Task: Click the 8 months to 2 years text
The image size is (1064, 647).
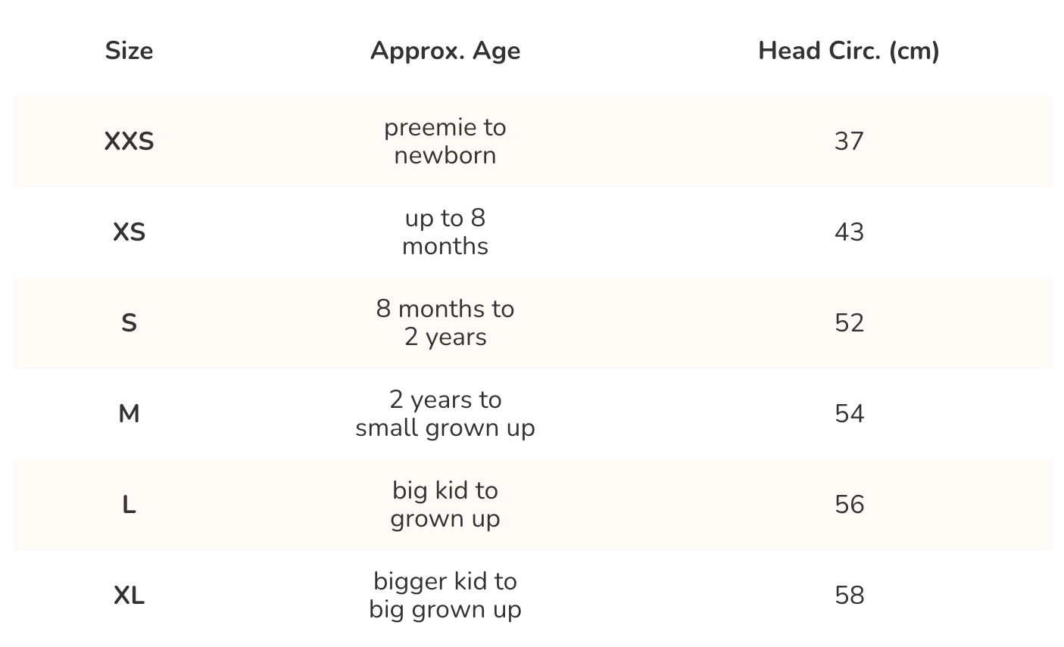Action: click(445, 323)
